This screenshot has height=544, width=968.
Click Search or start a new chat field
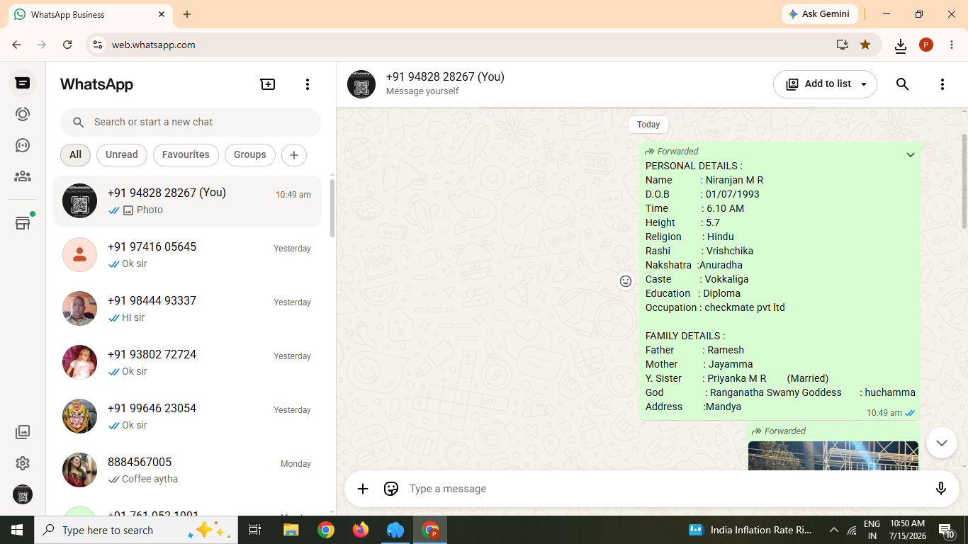coord(191,123)
